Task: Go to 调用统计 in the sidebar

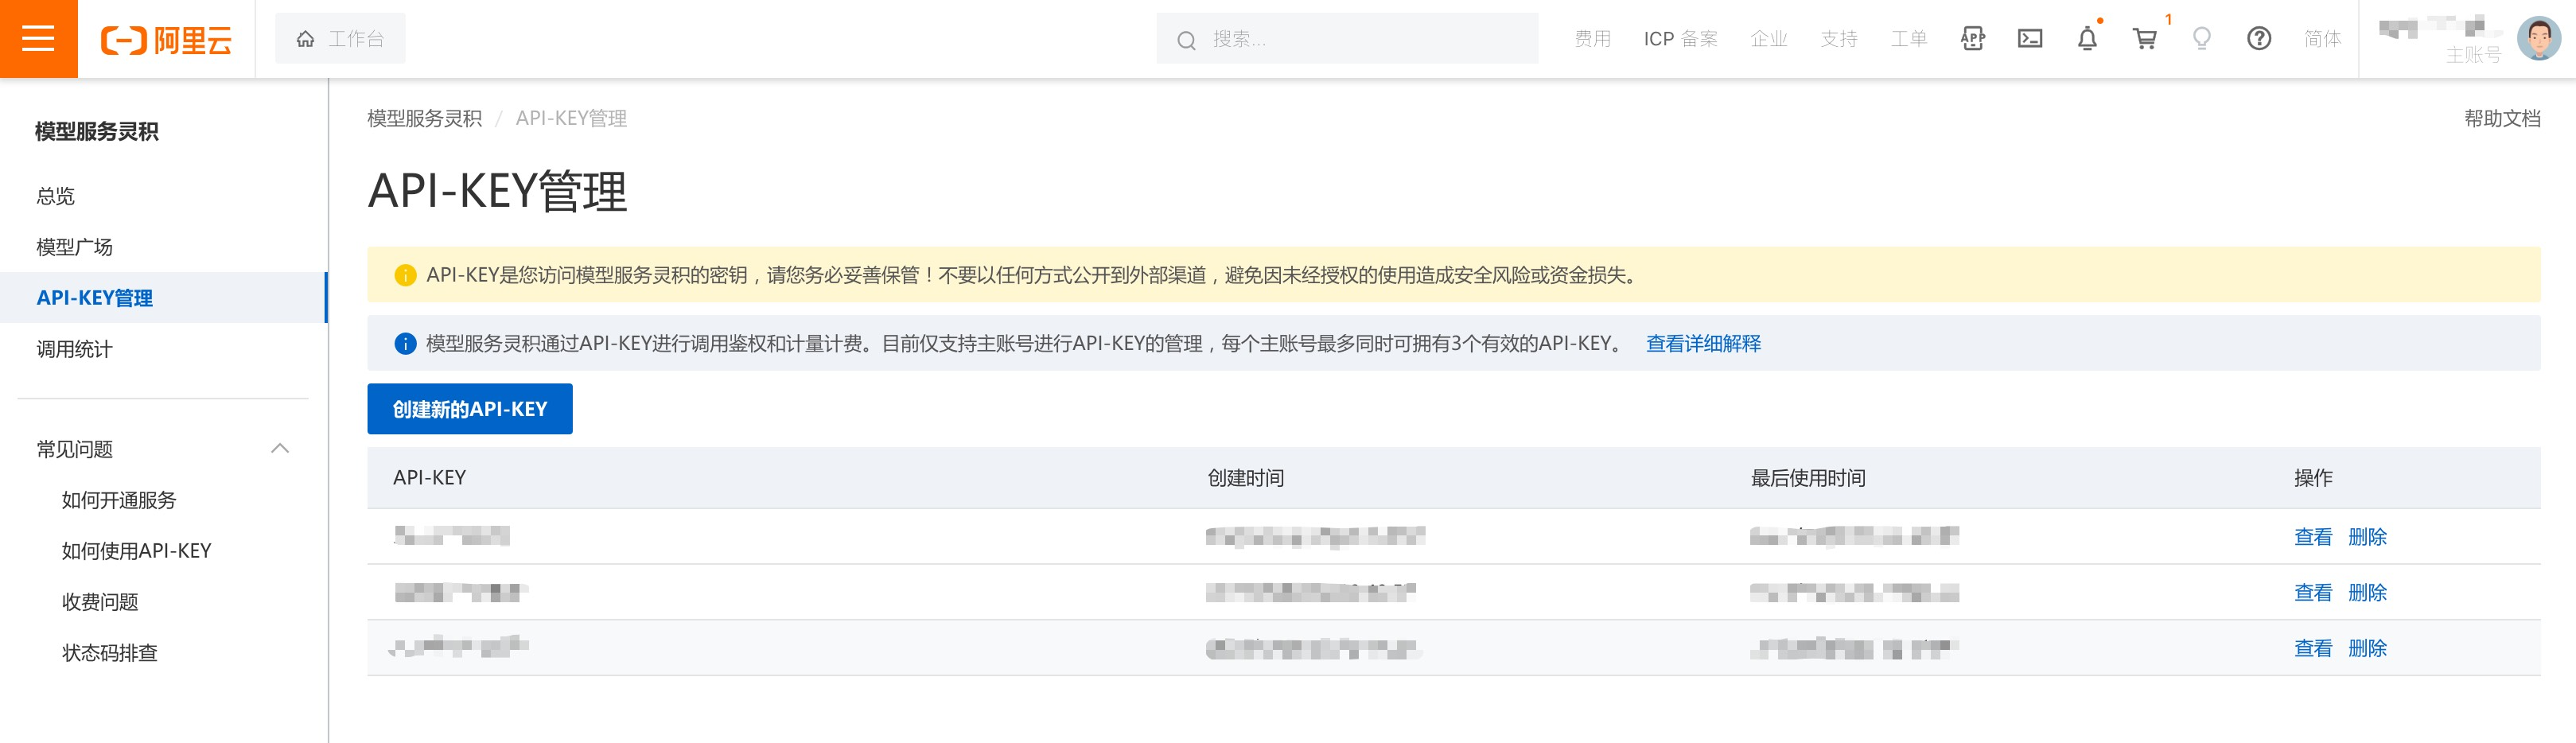Action: point(75,349)
